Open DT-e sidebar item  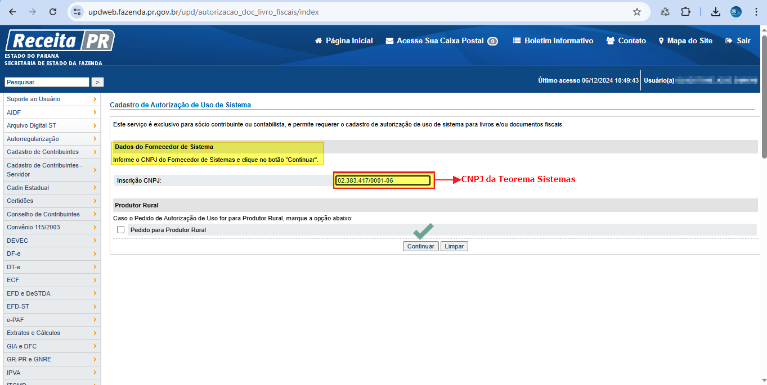52,267
